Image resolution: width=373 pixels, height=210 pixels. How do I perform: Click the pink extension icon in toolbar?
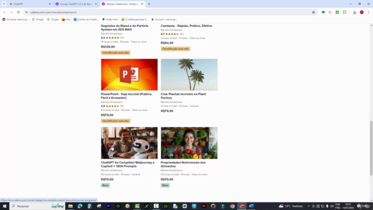[x=330, y=12]
